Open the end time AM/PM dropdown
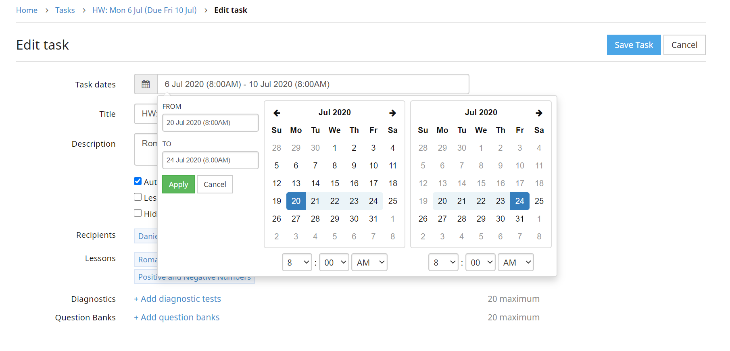 coord(515,262)
